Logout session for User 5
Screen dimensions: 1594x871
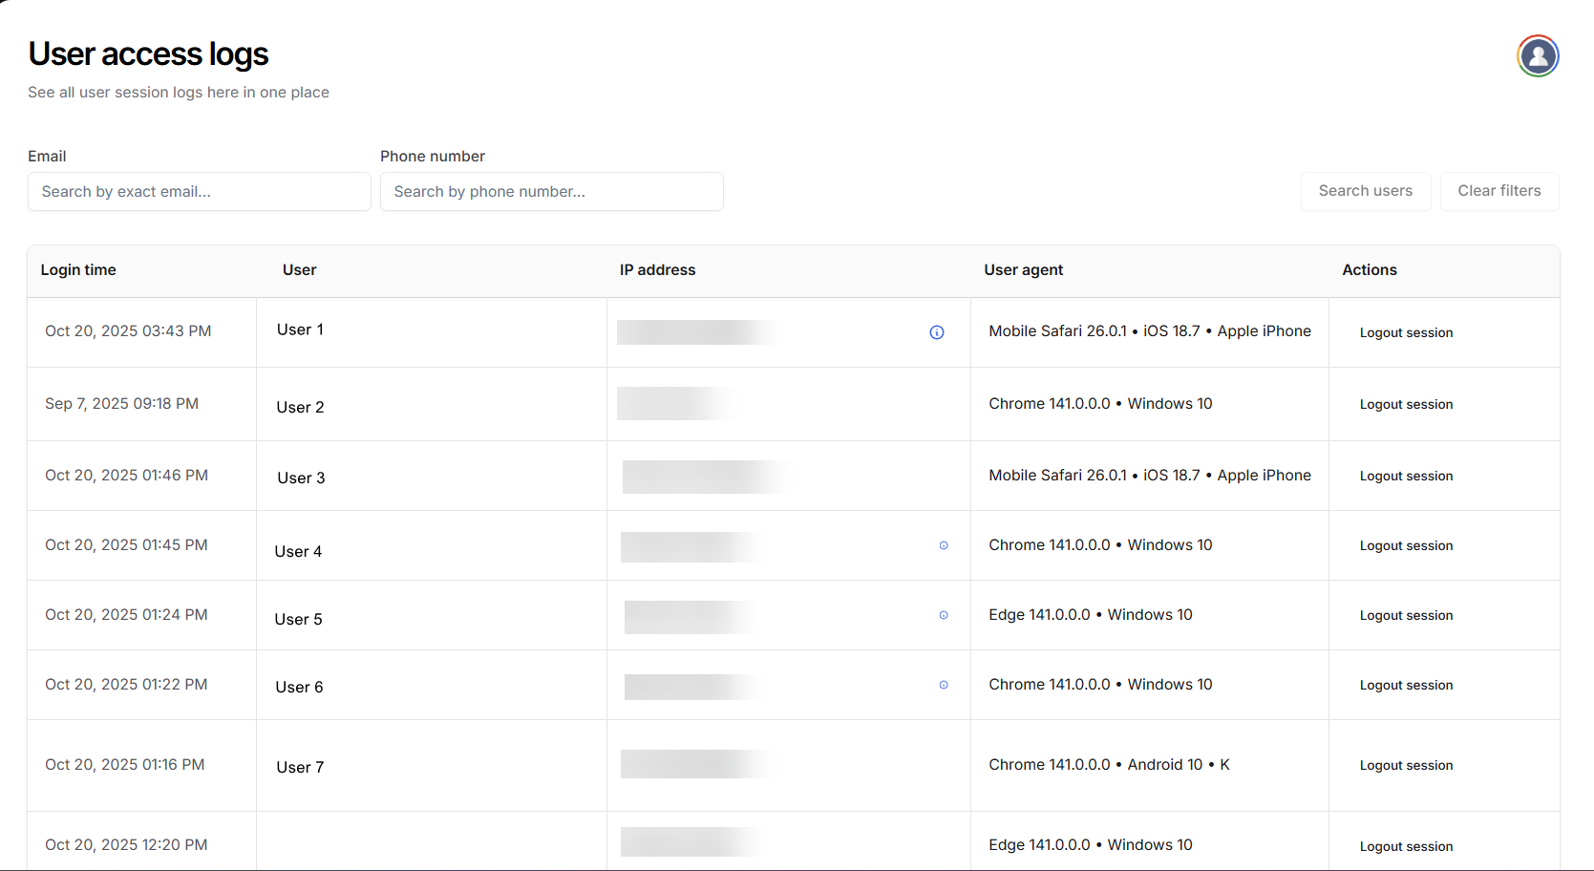1406,616
